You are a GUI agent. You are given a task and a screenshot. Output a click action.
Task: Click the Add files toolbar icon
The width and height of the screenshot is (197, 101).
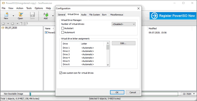[x=46, y=16]
